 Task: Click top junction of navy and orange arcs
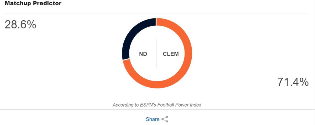156,22
